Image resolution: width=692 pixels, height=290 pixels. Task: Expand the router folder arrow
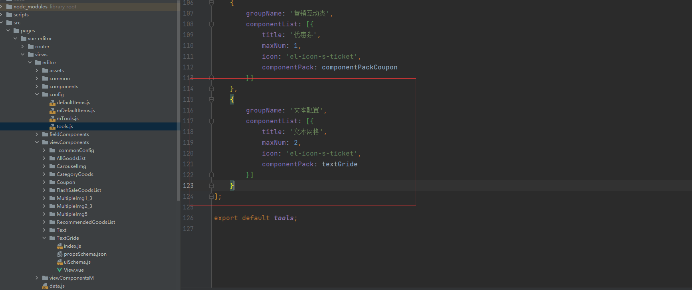tap(22, 47)
